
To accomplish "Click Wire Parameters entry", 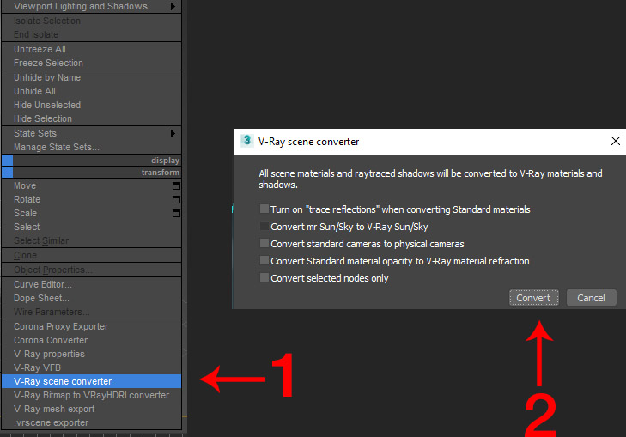I will [91, 312].
